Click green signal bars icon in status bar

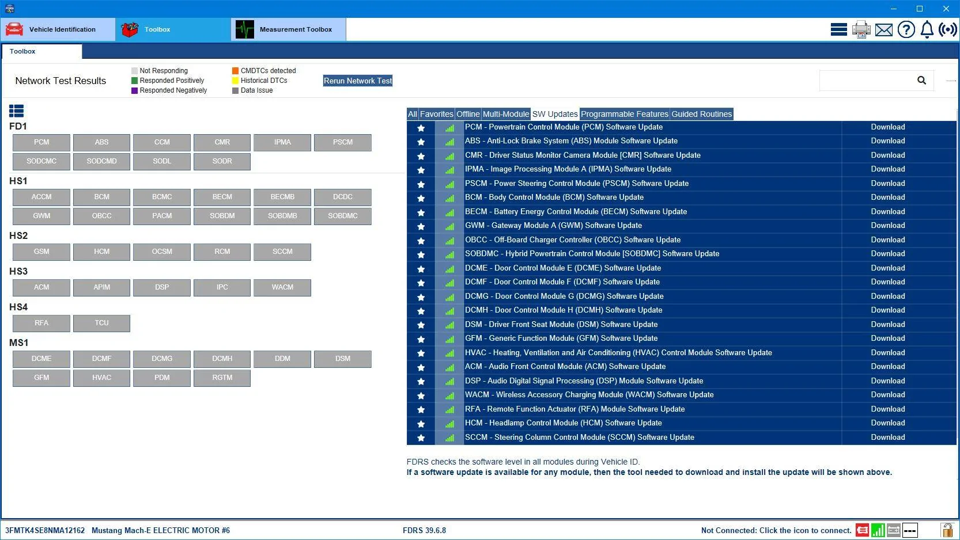(878, 530)
